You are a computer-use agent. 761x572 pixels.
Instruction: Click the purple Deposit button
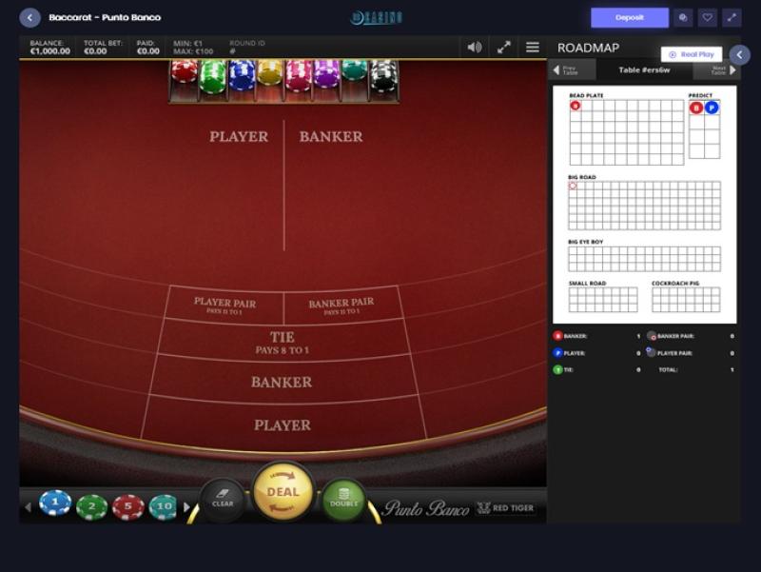pos(630,17)
